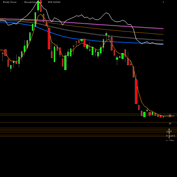The height and width of the screenshot is (177, 177).
Task: Click the 'in 5 Days' caption text
Action: coord(170,141)
